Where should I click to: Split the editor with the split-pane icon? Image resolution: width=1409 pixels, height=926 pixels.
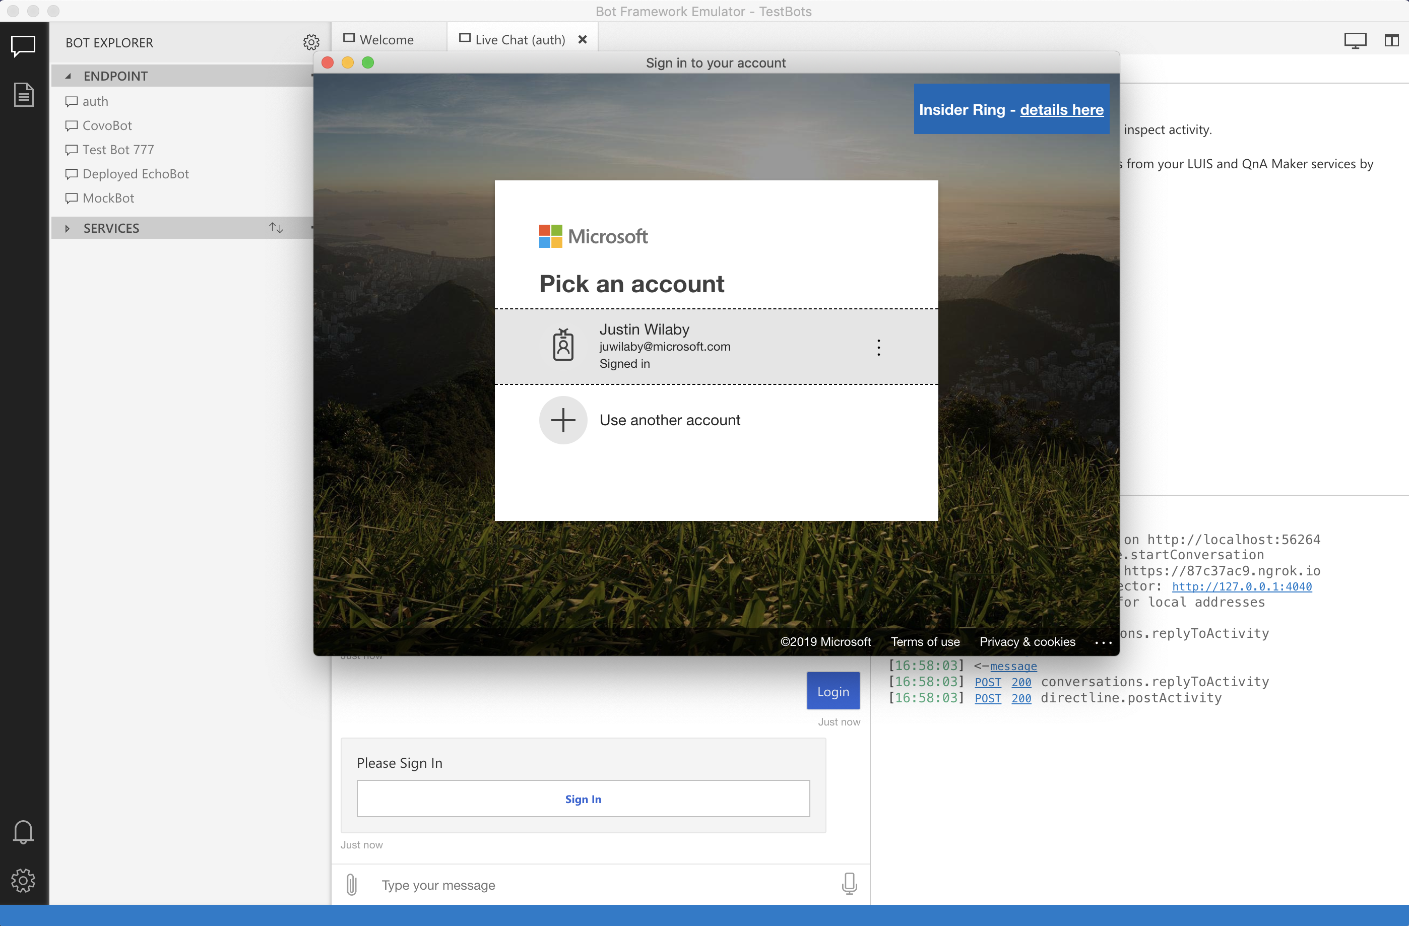pyautogui.click(x=1392, y=41)
